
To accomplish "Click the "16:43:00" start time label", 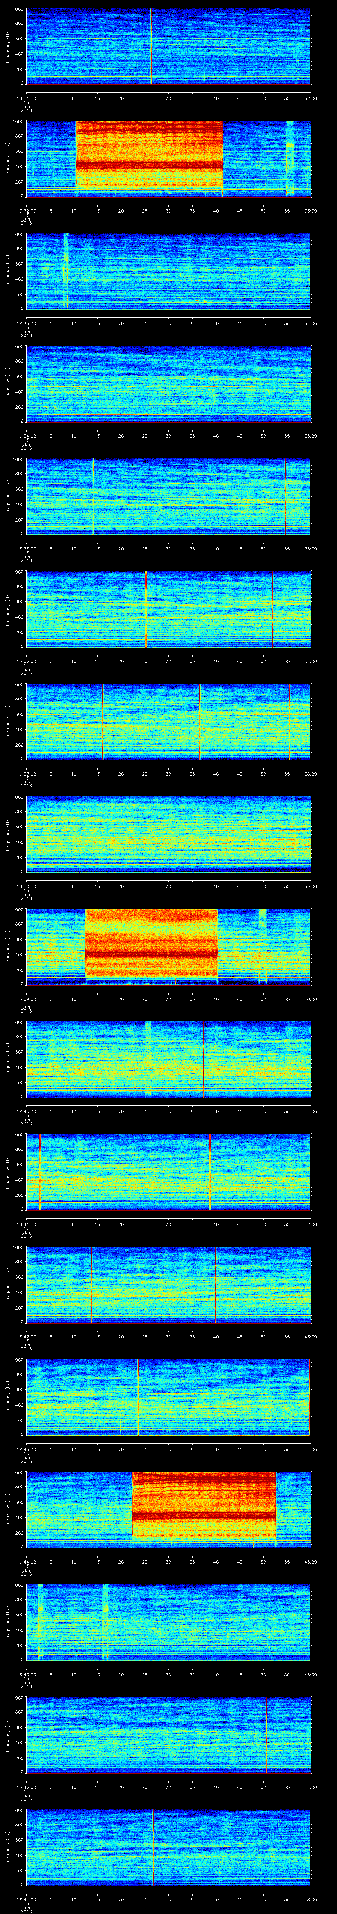I will click(x=27, y=1449).
